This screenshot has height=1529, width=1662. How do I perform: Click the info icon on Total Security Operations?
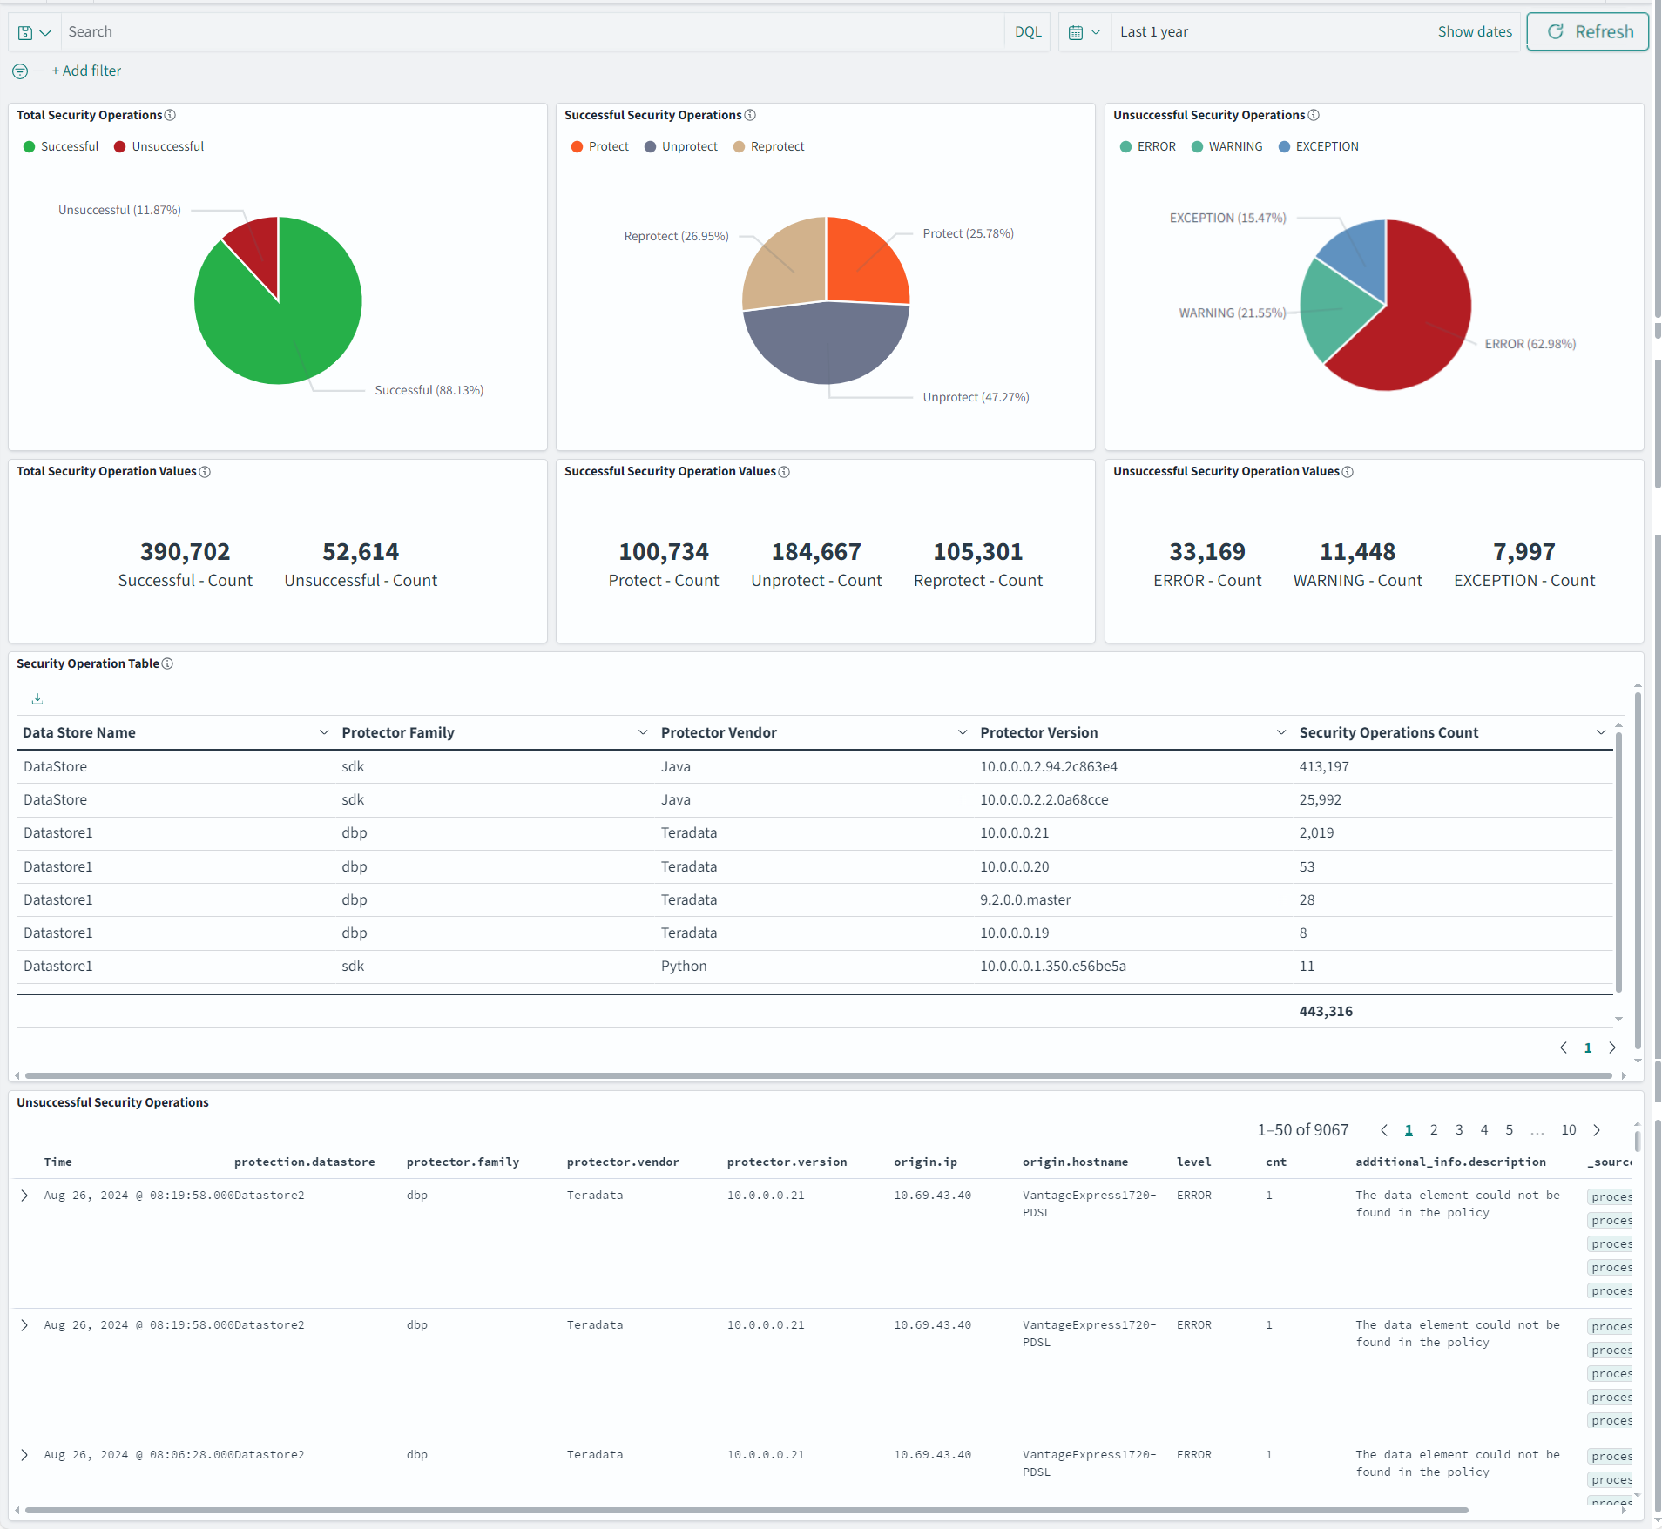coord(170,114)
